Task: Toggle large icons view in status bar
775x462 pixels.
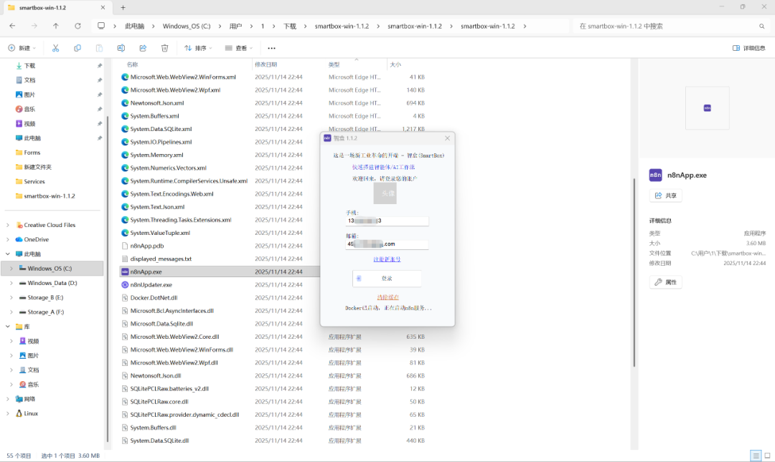Action: pos(766,456)
